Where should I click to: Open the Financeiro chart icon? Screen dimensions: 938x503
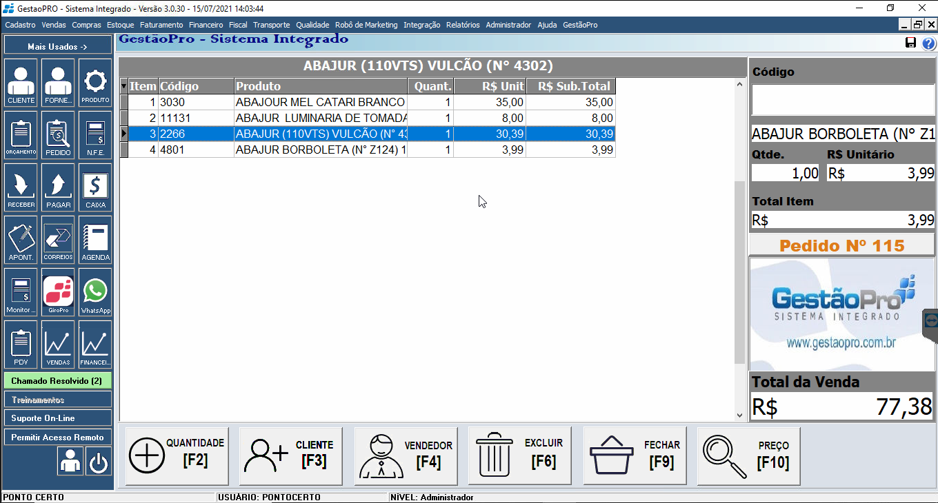coord(95,345)
